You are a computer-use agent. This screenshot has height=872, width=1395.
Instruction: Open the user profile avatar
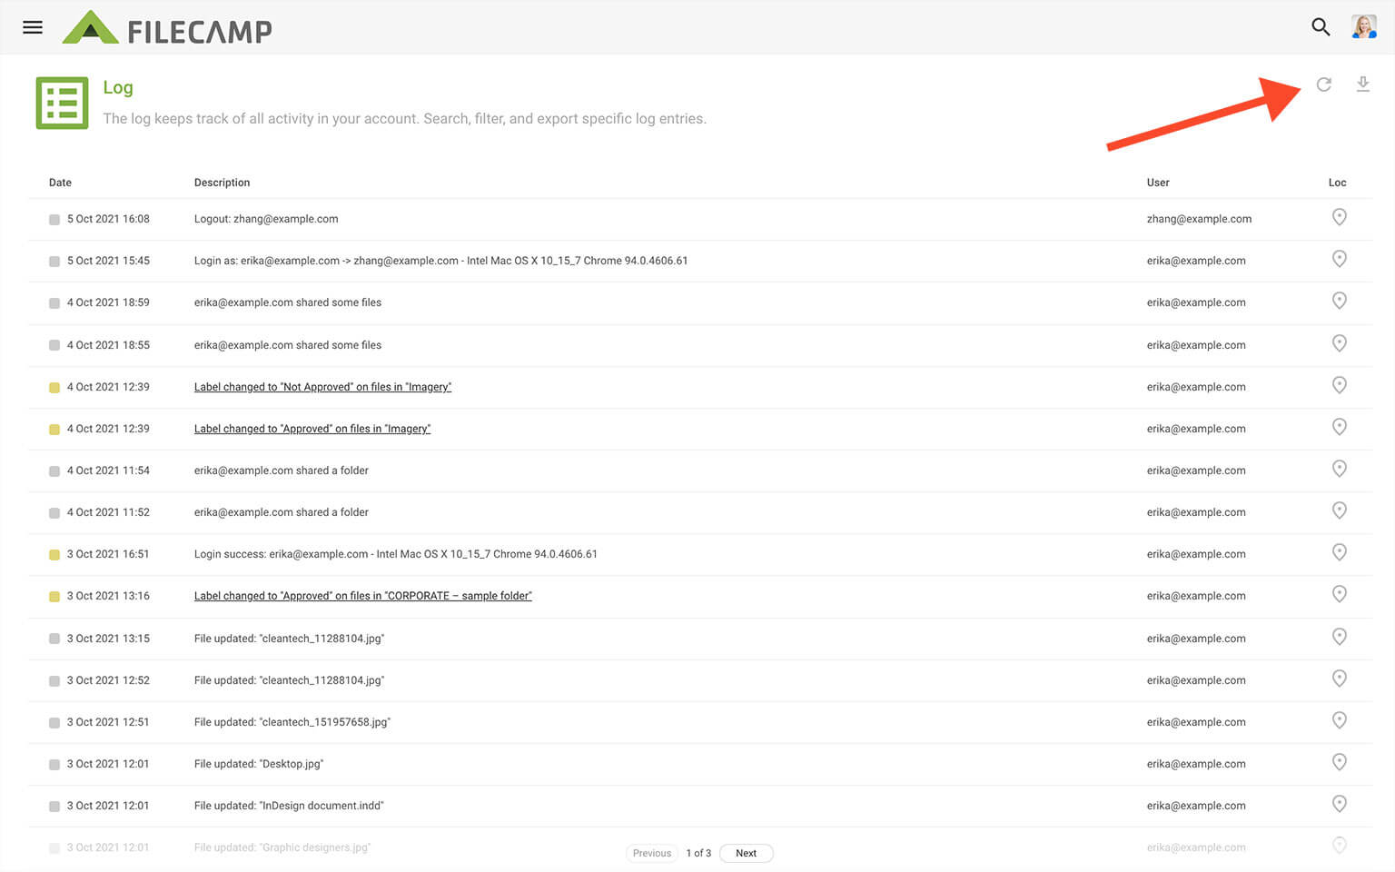point(1363,27)
